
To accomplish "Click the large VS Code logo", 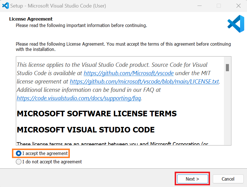I will pyautogui.click(x=236, y=24).
